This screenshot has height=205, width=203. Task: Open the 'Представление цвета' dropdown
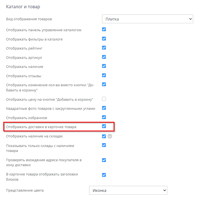click(x=128, y=190)
